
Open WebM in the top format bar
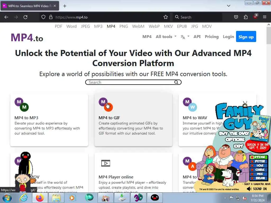click(x=138, y=26)
